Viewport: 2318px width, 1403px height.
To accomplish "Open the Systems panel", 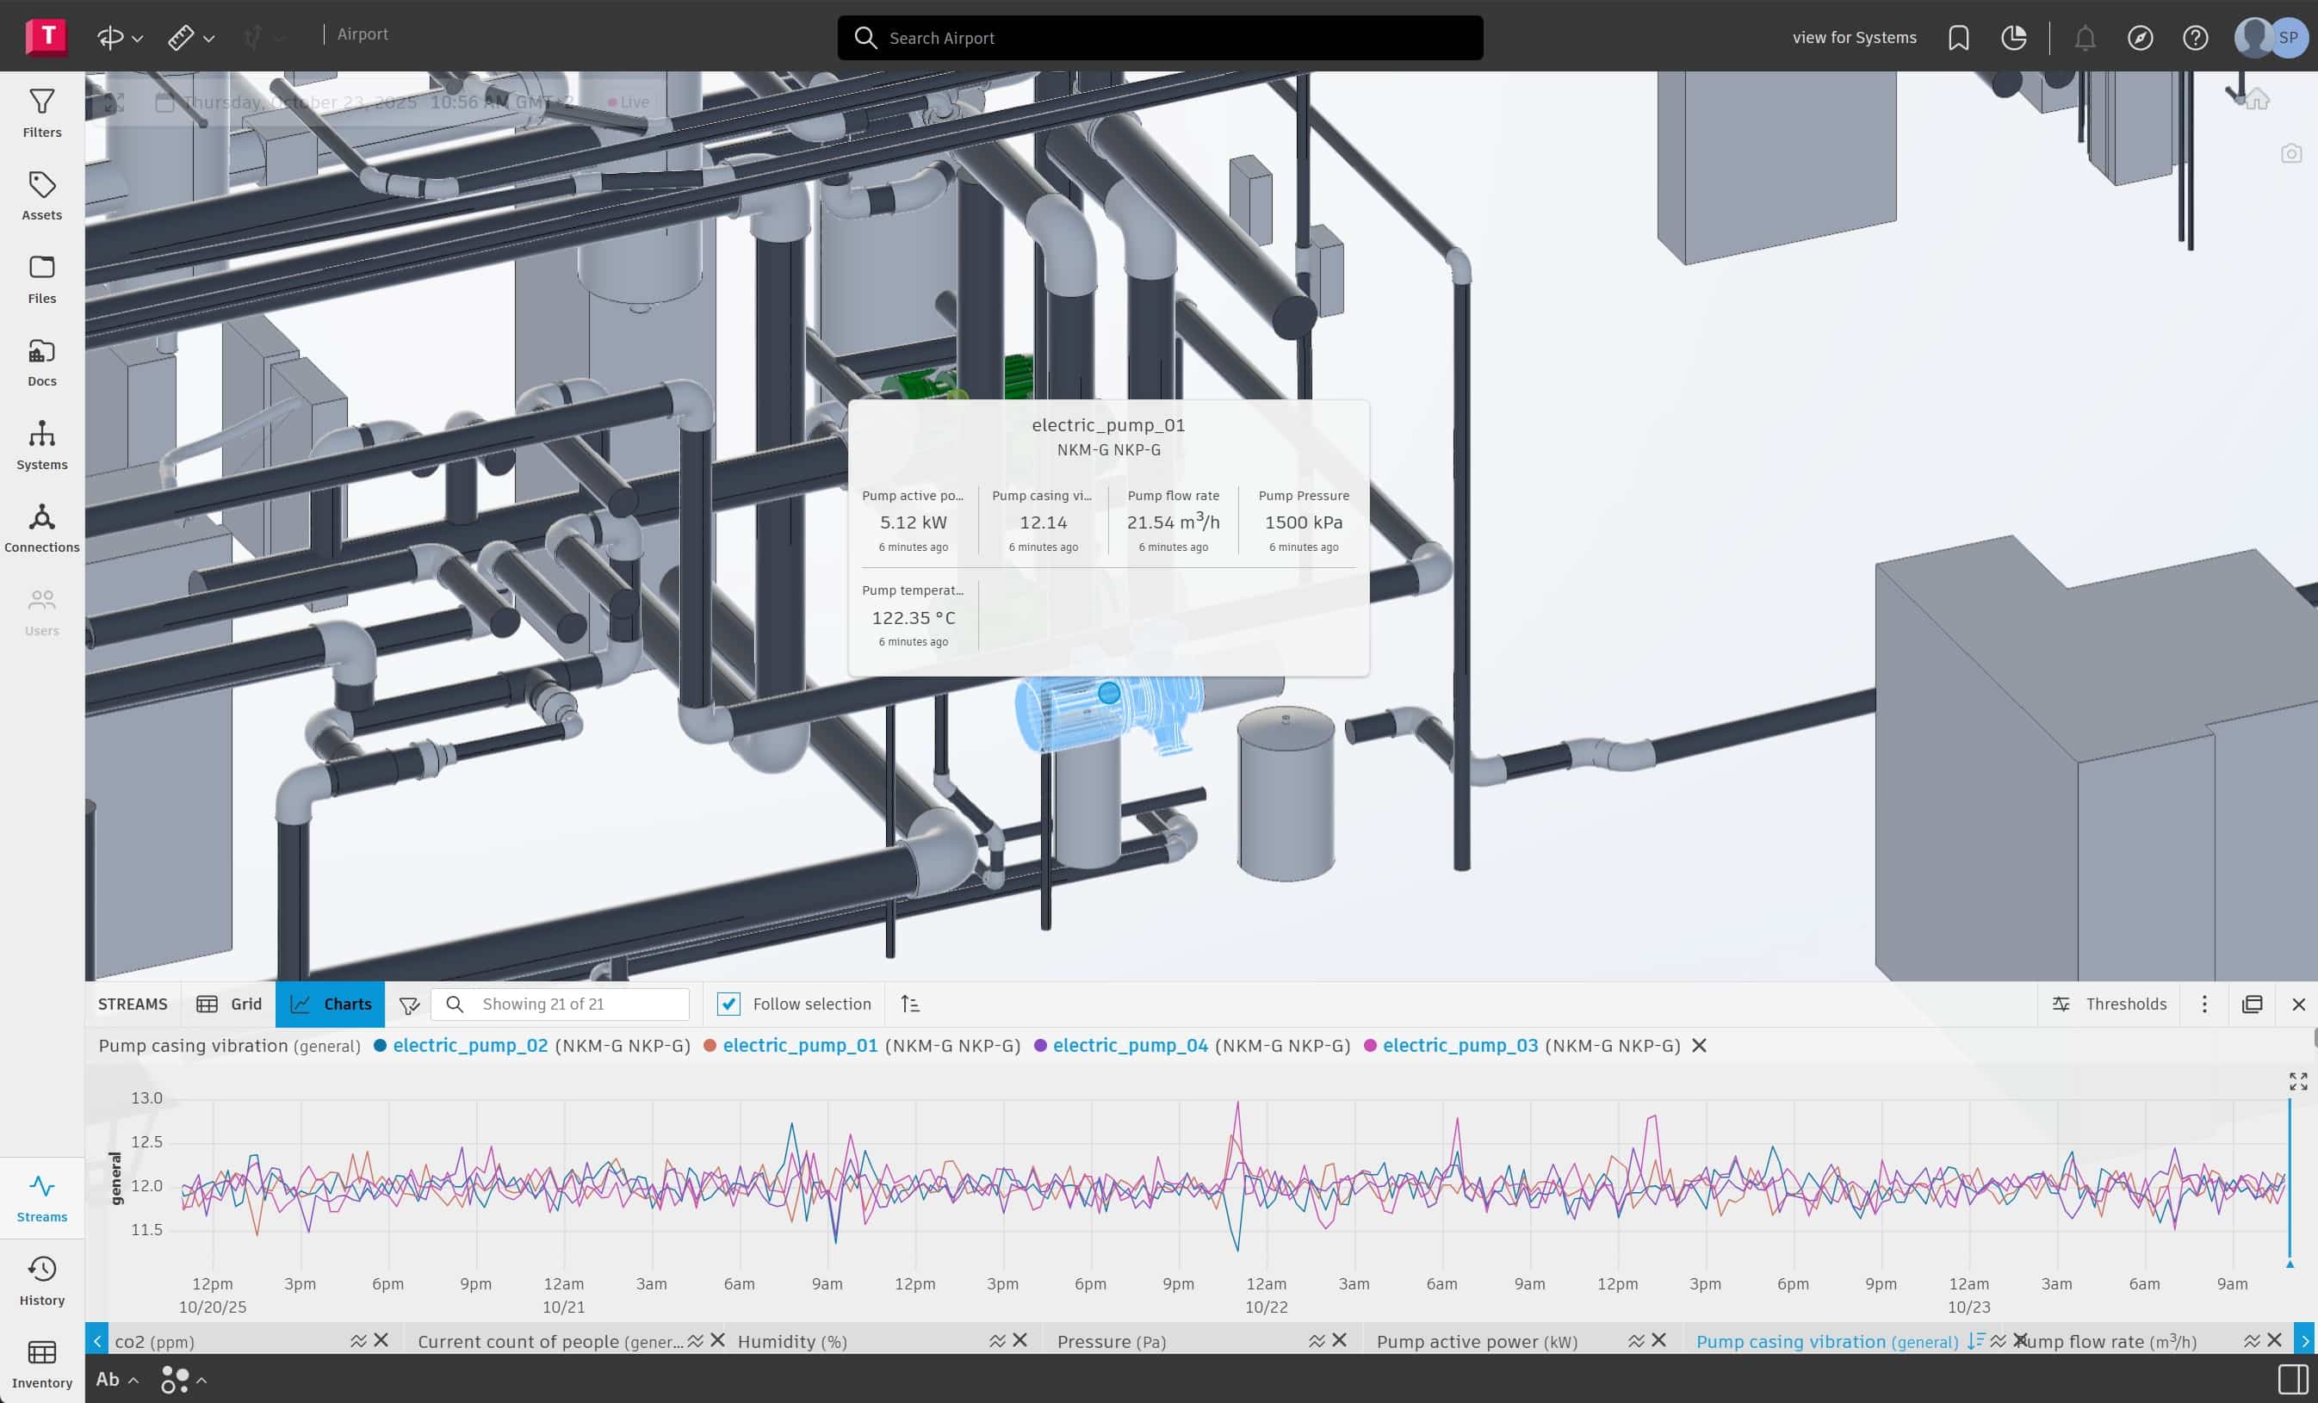I will coord(41,445).
